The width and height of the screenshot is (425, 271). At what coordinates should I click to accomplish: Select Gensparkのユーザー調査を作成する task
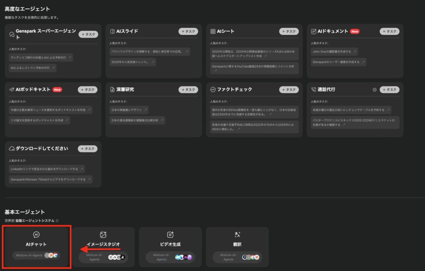339,62
